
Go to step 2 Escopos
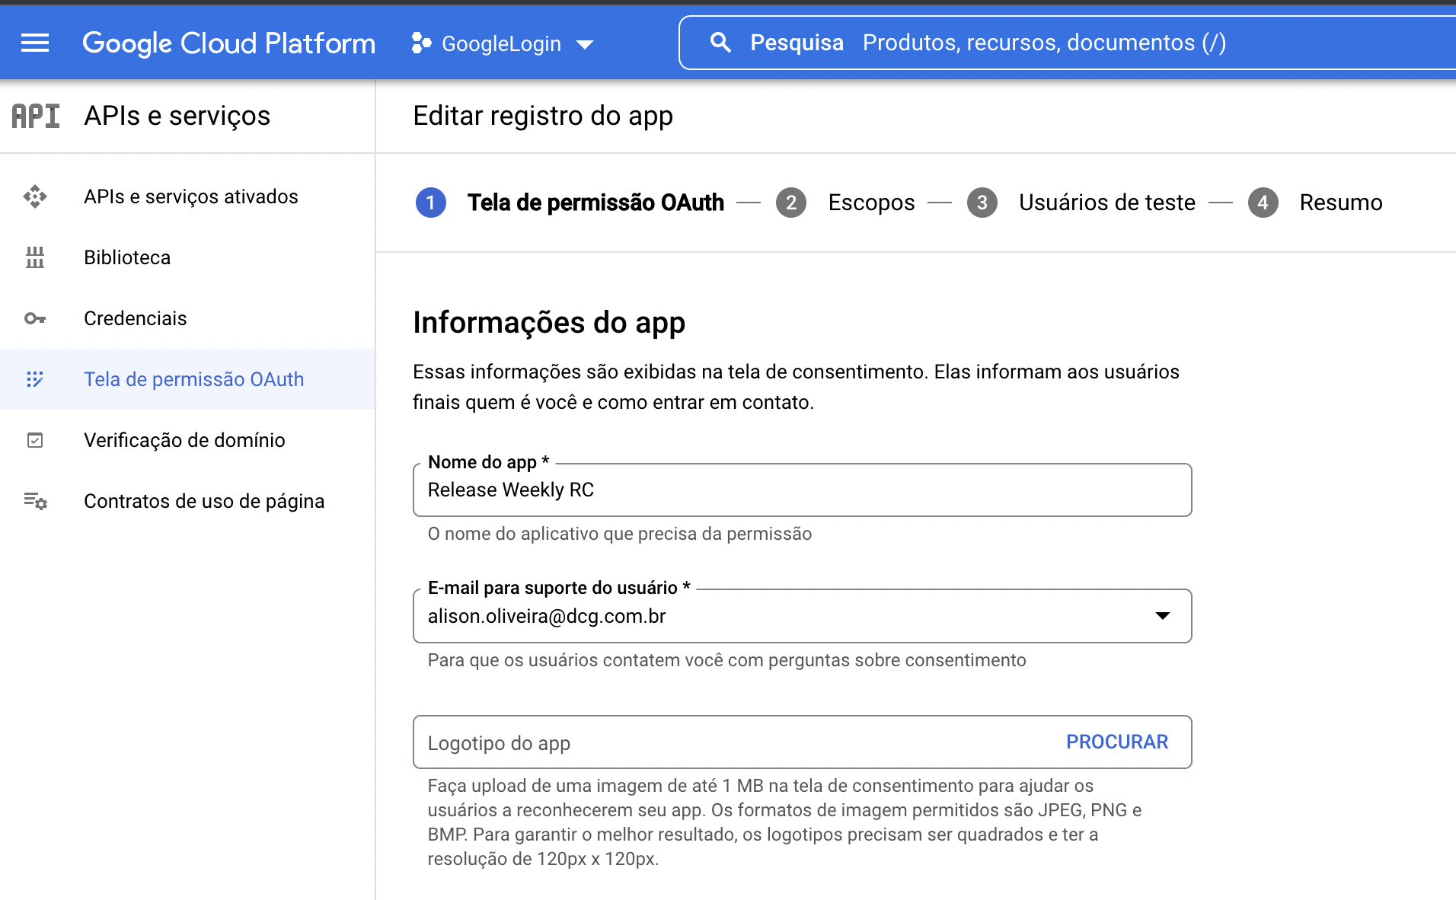845,203
